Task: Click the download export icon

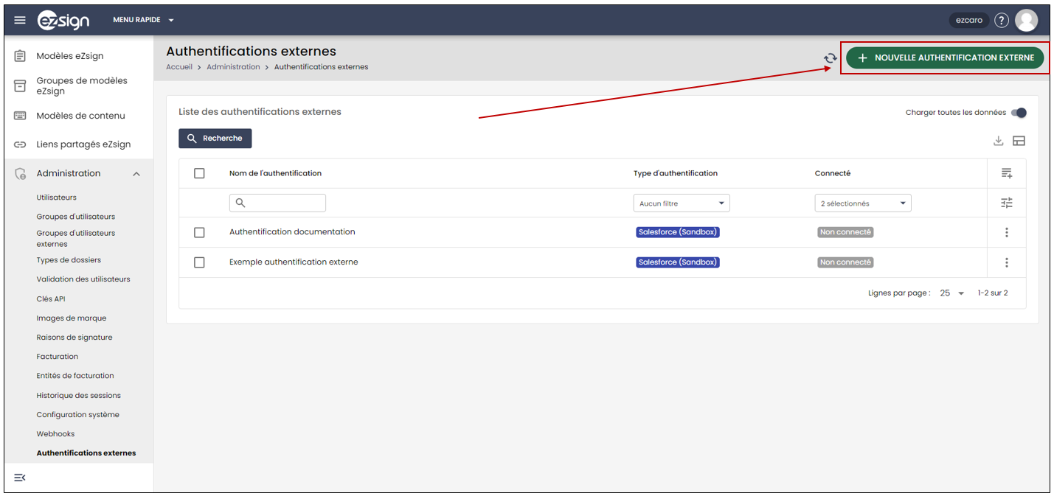Action: [999, 141]
